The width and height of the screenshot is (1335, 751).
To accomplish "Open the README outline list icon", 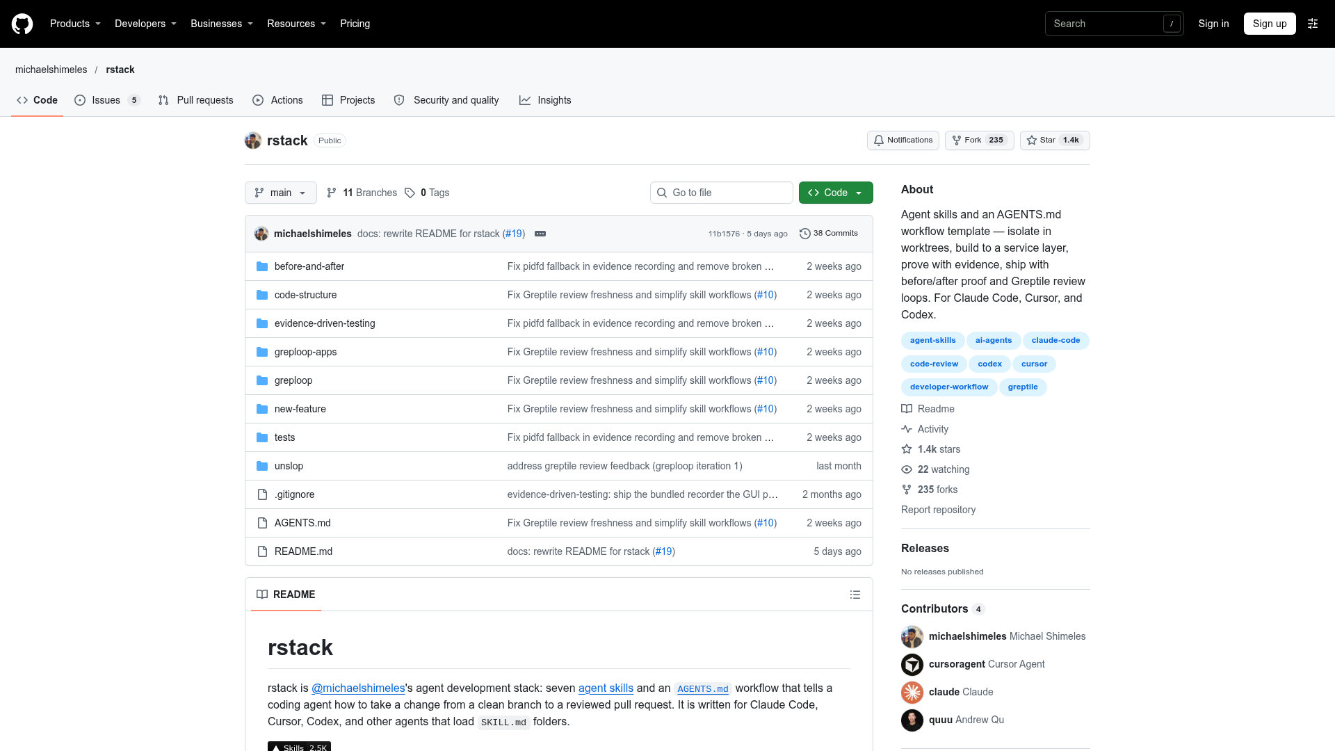I will (855, 595).
